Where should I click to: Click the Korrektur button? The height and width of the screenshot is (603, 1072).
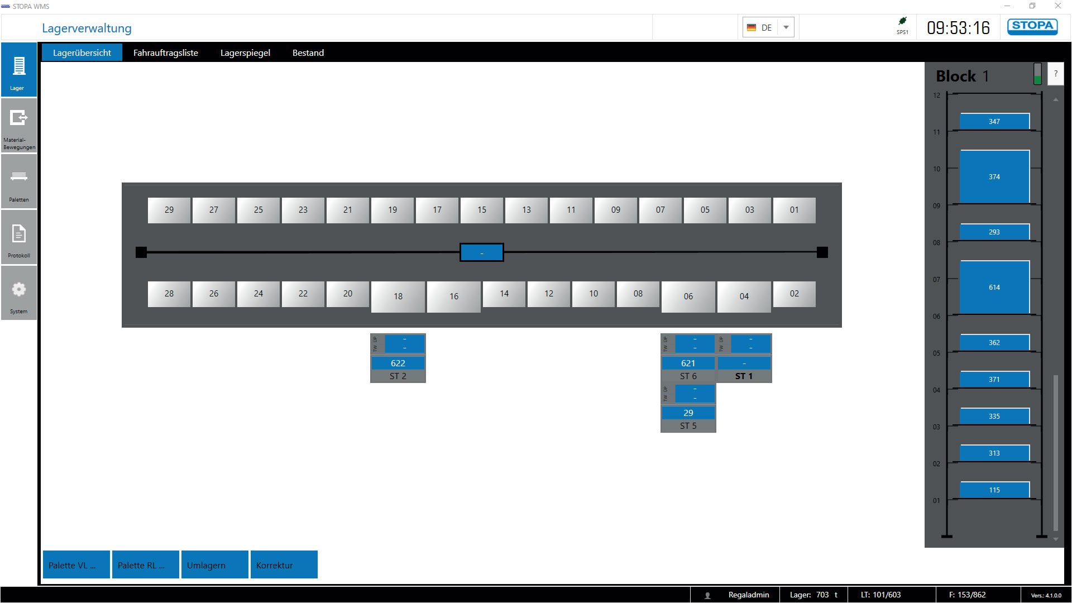(x=284, y=565)
